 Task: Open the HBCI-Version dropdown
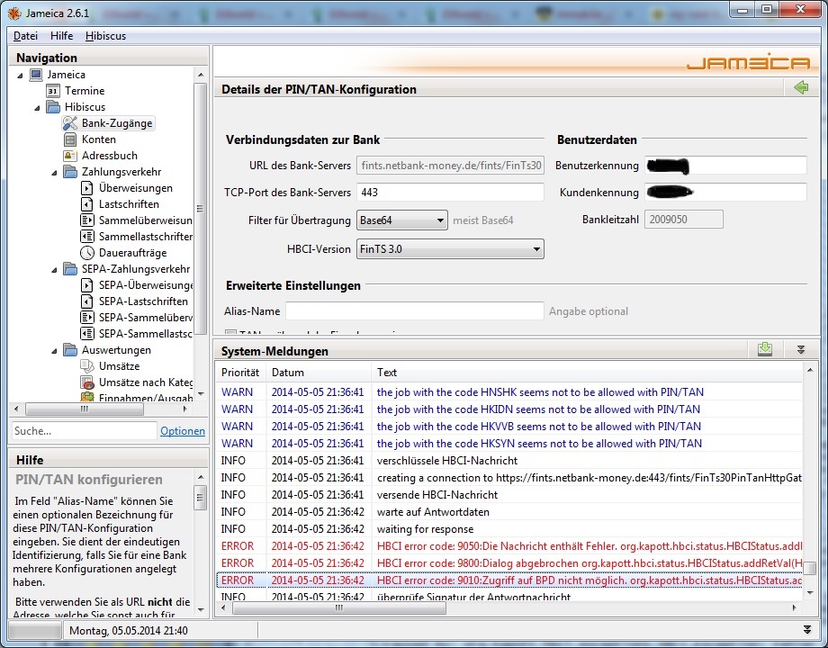(450, 248)
